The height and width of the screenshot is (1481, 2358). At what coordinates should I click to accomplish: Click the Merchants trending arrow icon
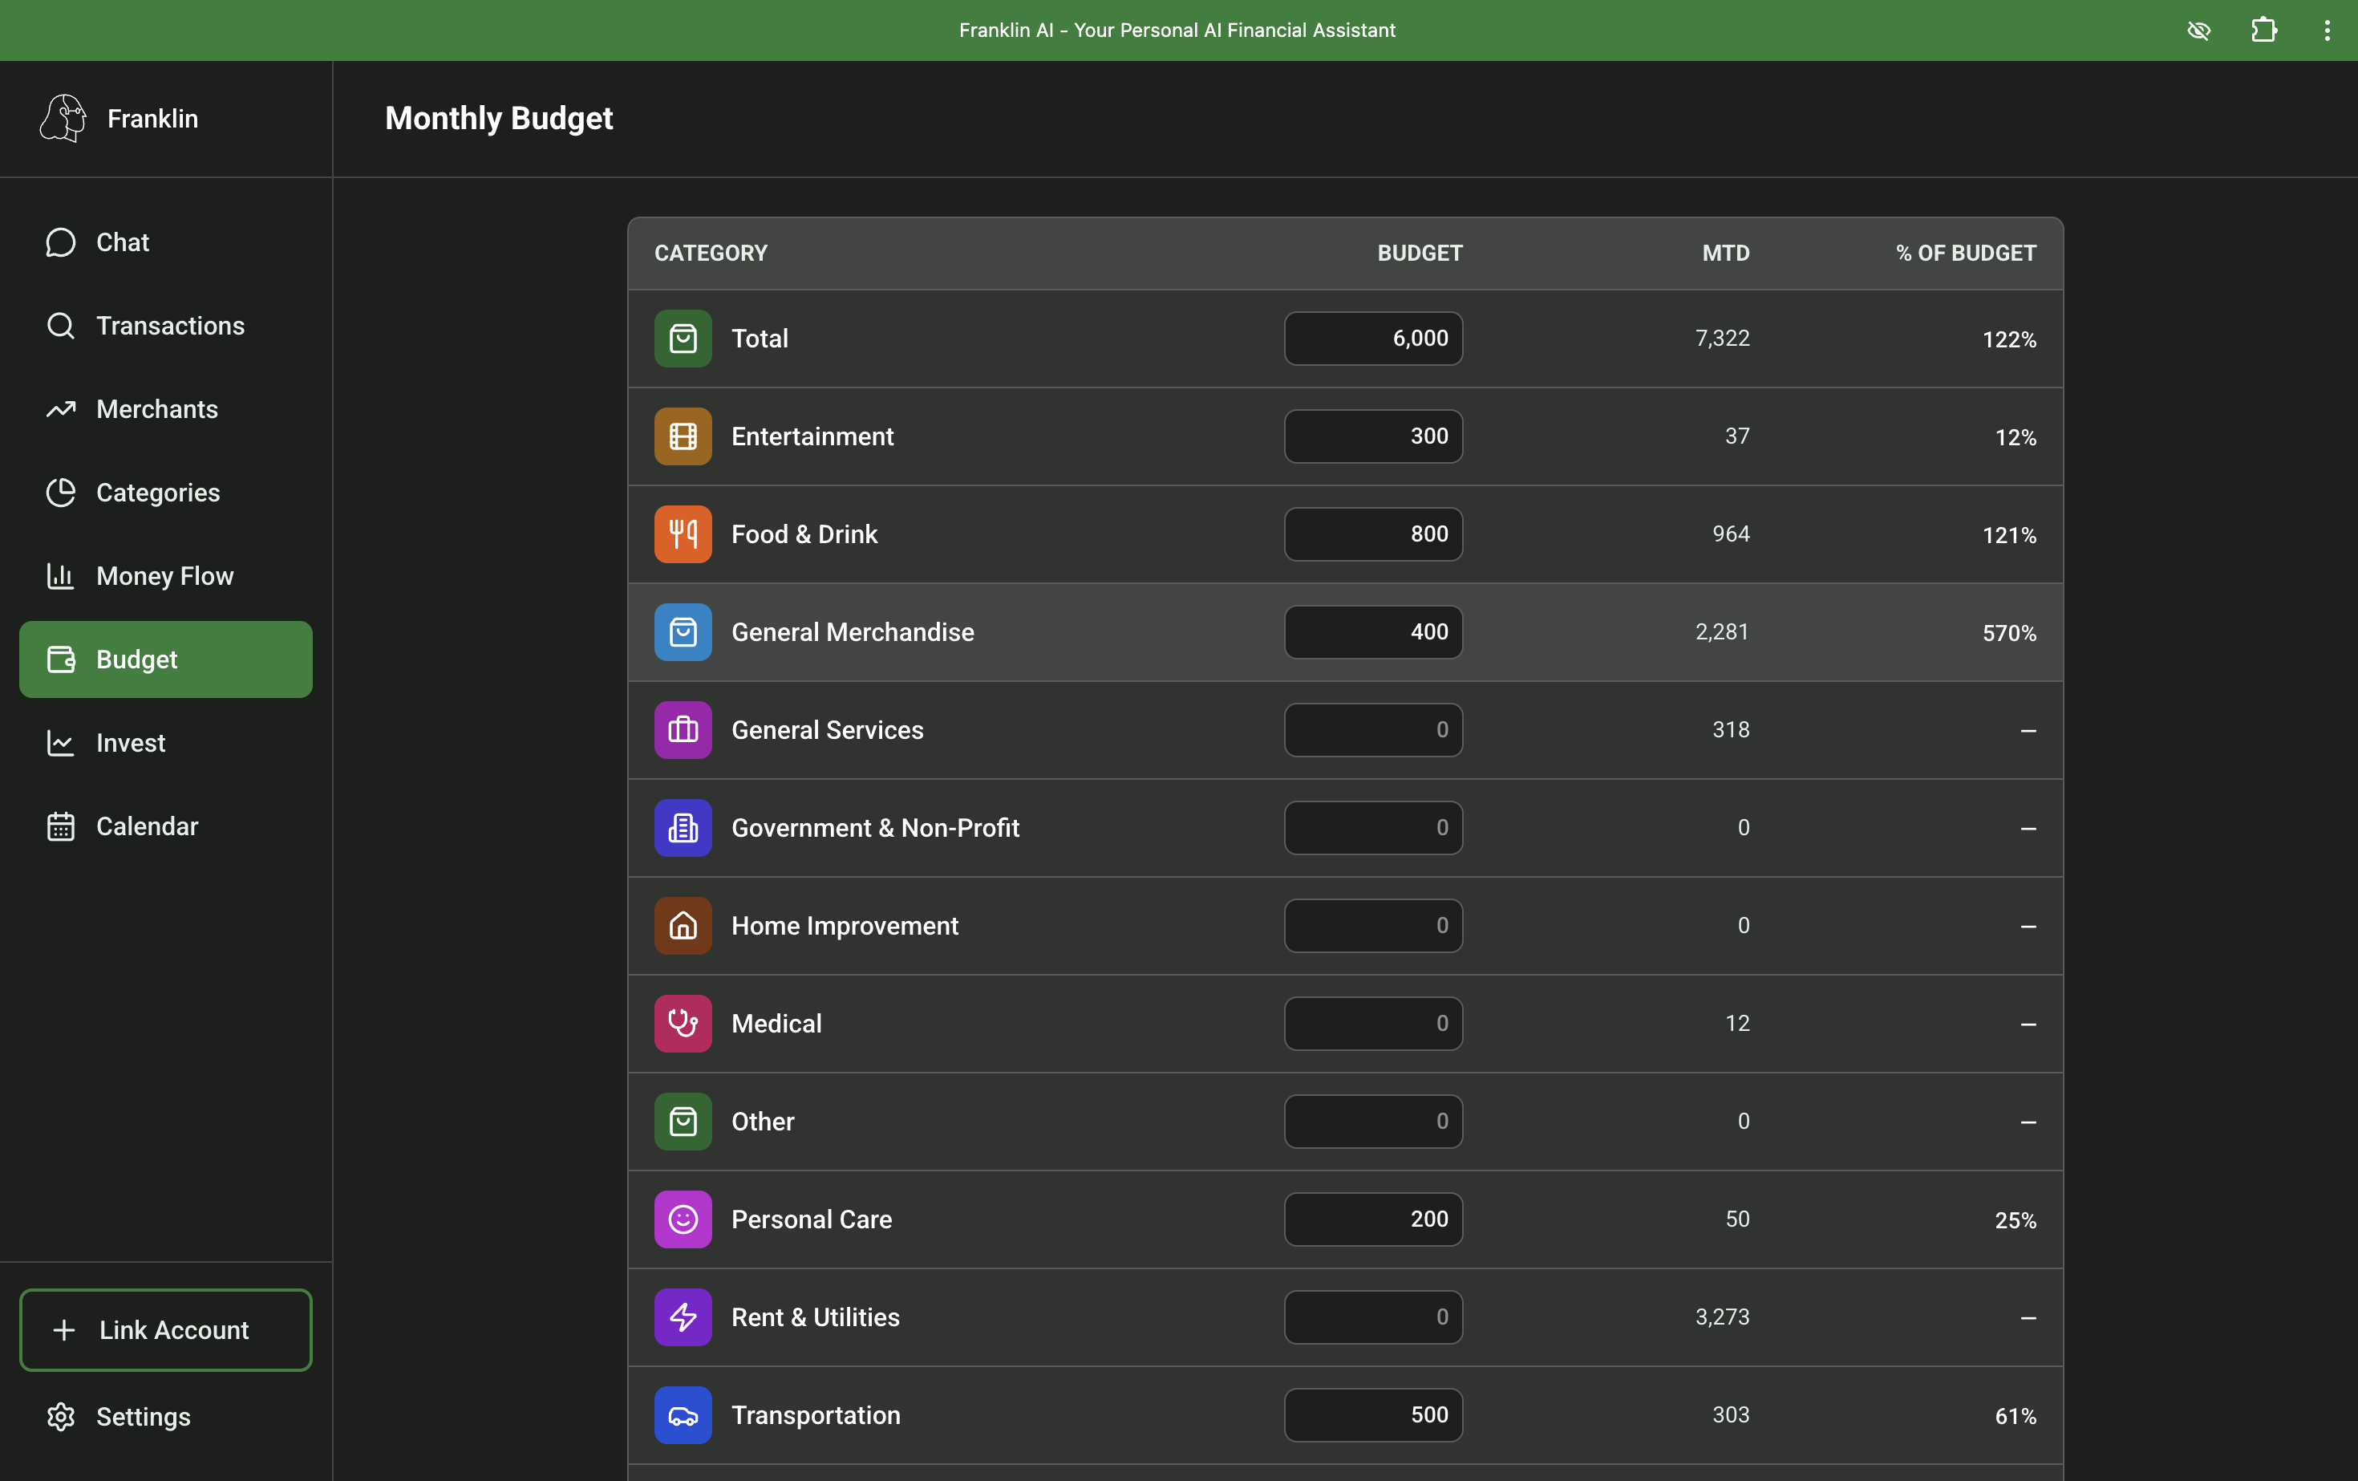pyautogui.click(x=61, y=408)
